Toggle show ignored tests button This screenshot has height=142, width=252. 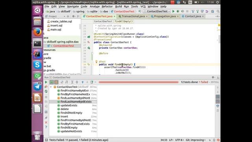pyautogui.click(x=56, y=82)
